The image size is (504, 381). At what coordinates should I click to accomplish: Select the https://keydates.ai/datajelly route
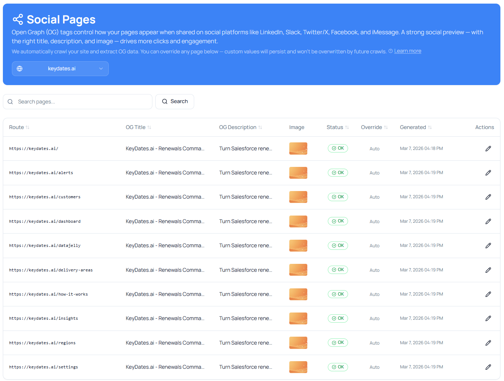click(45, 245)
